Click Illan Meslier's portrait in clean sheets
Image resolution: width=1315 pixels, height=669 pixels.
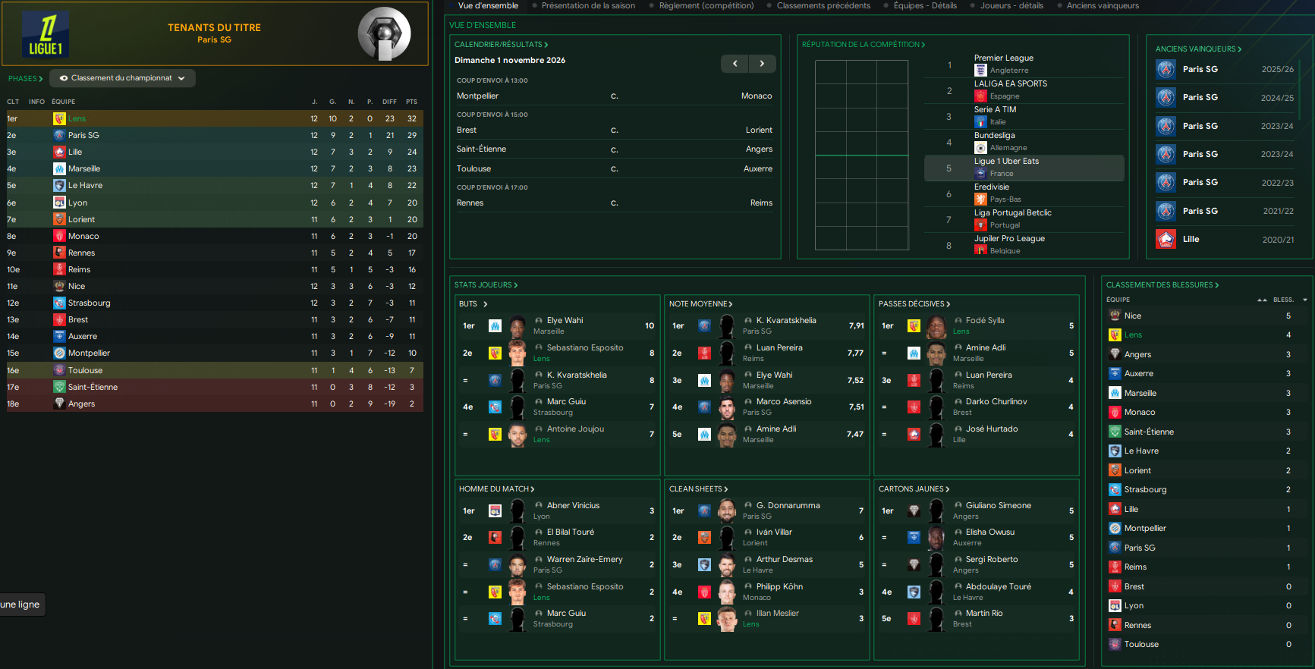click(x=727, y=619)
